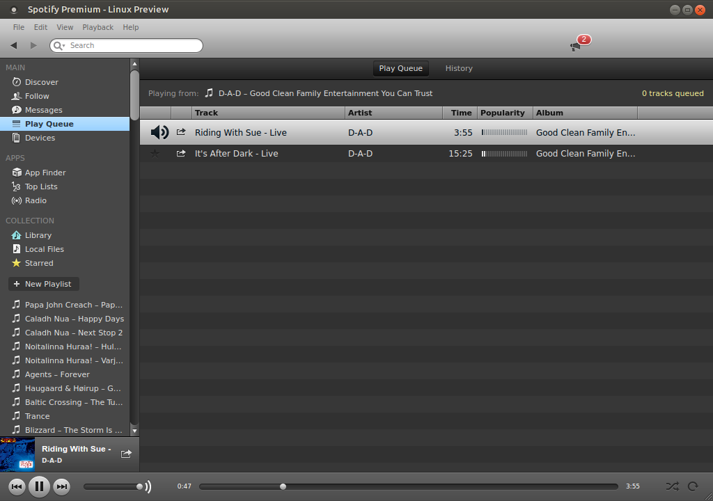Viewport: 713px width, 501px height.
Task: Create a New Playlist
Action: tap(43, 284)
